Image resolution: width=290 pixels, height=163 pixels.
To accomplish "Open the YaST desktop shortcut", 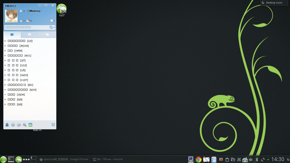I will click(61, 10).
